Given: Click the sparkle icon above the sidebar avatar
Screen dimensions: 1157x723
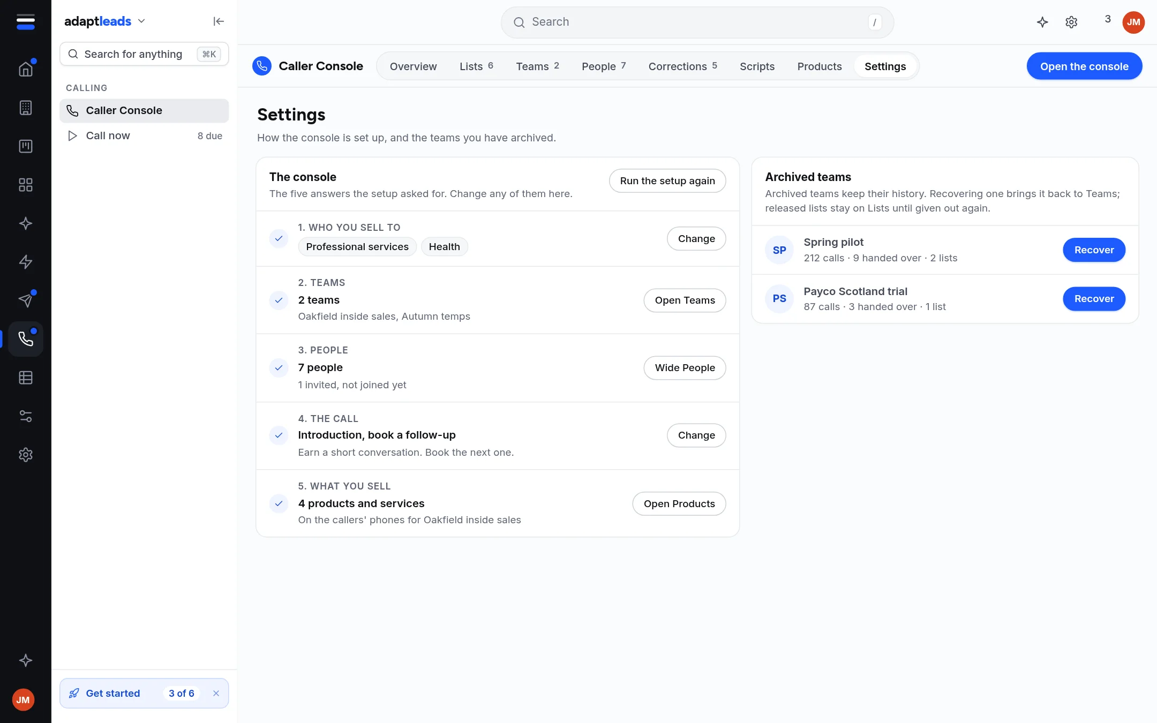Looking at the screenshot, I should click(x=25, y=660).
